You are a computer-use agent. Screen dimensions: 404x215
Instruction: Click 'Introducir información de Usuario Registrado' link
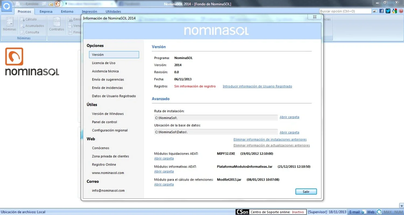click(257, 86)
